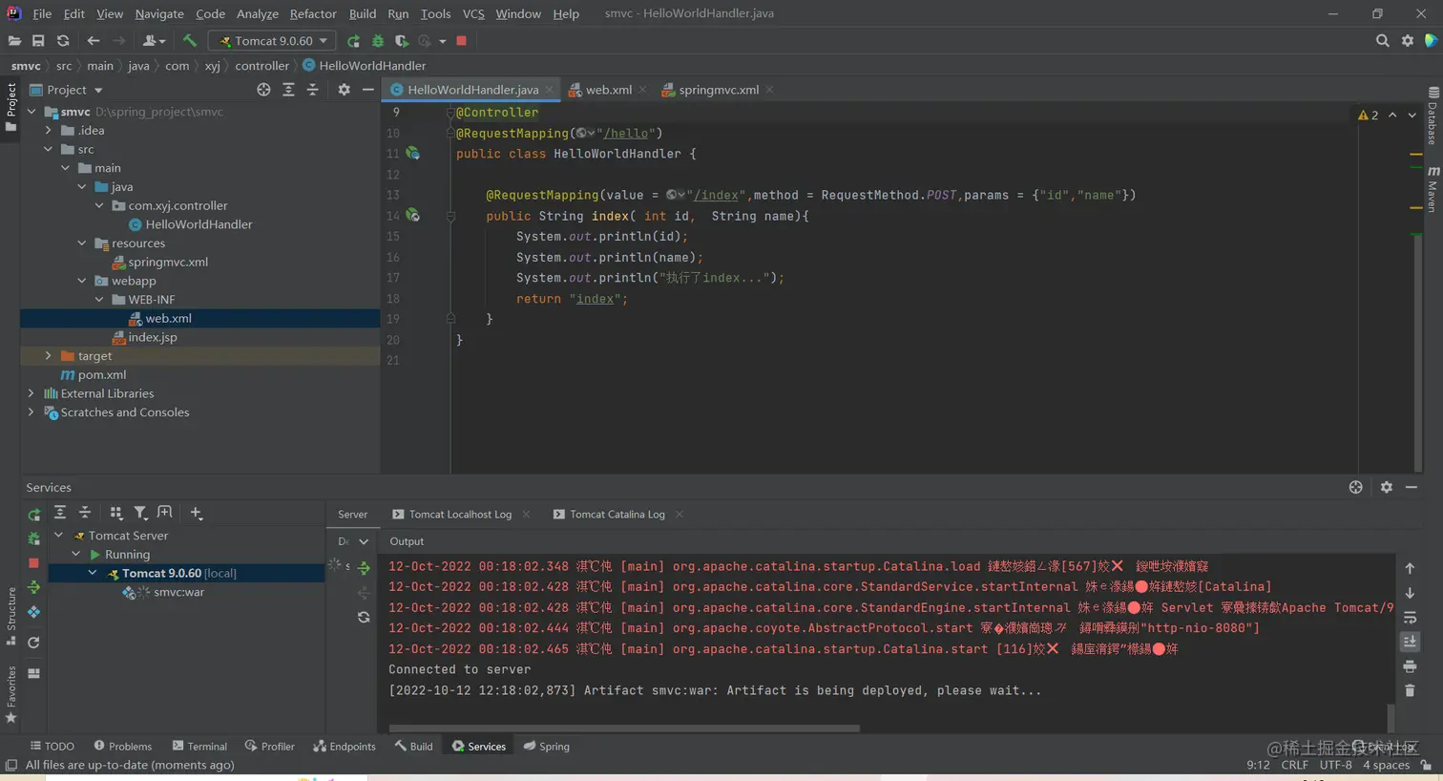Expand External Libraries node
This screenshot has height=781, width=1443.
pyautogui.click(x=31, y=393)
